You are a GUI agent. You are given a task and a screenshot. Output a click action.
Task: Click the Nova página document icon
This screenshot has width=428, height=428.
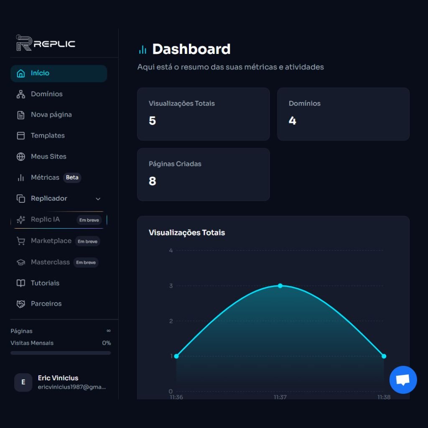(20, 115)
